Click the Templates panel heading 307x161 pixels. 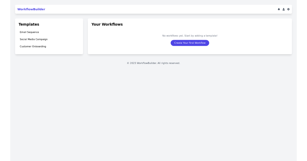click(x=29, y=24)
